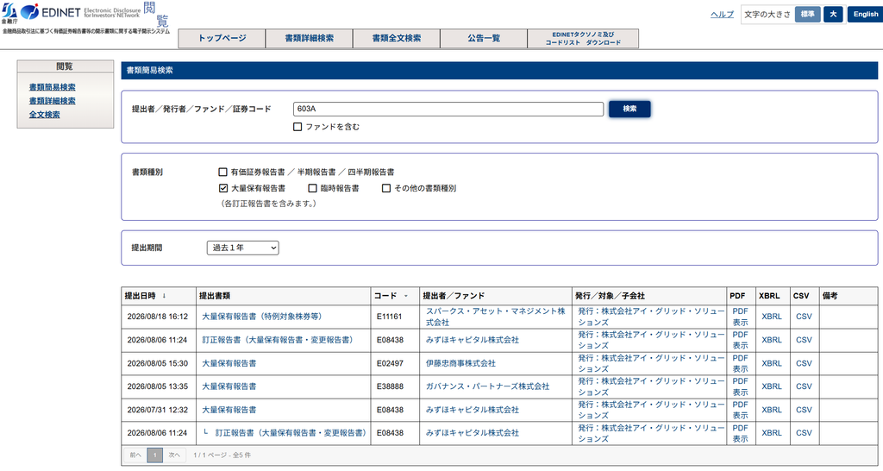Open the ヘルプ link
This screenshot has height=471, width=883.
coord(722,14)
